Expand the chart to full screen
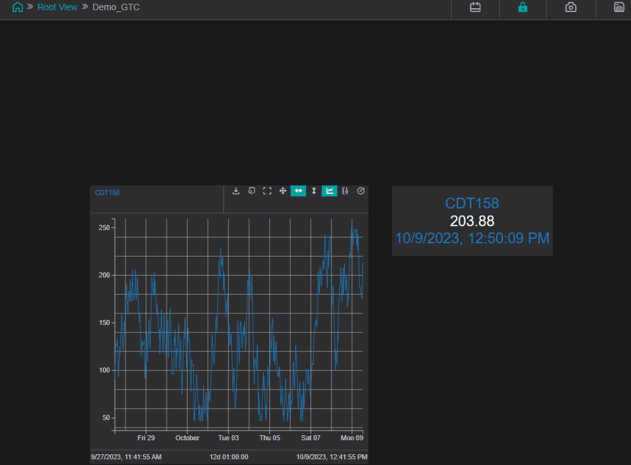This screenshot has width=631, height=465. tap(267, 191)
